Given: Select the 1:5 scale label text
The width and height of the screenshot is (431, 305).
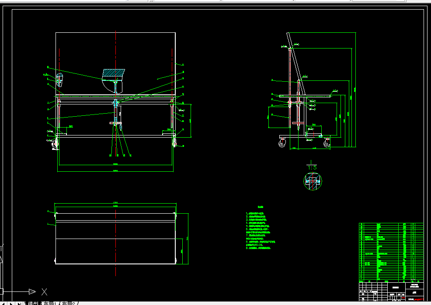Looking at the screenshot, I should click(312, 168).
